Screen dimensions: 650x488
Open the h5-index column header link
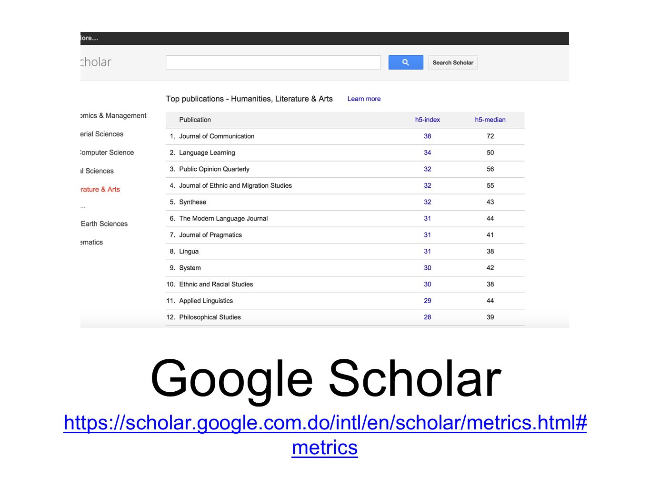point(428,120)
